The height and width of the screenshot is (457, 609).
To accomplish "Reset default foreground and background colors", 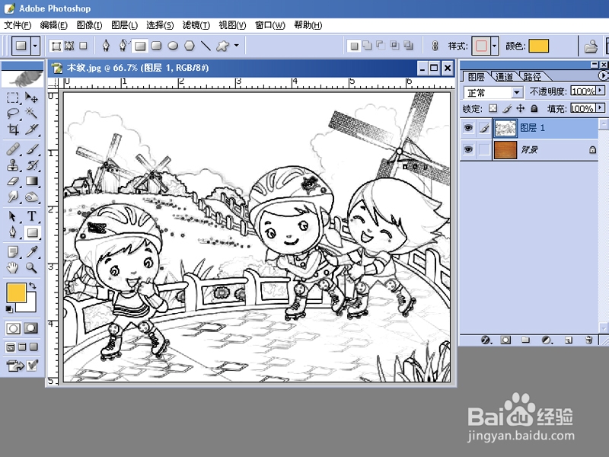I will pyautogui.click(x=9, y=309).
